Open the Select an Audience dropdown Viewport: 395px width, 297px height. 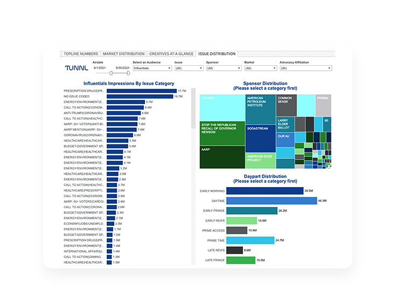pos(153,68)
